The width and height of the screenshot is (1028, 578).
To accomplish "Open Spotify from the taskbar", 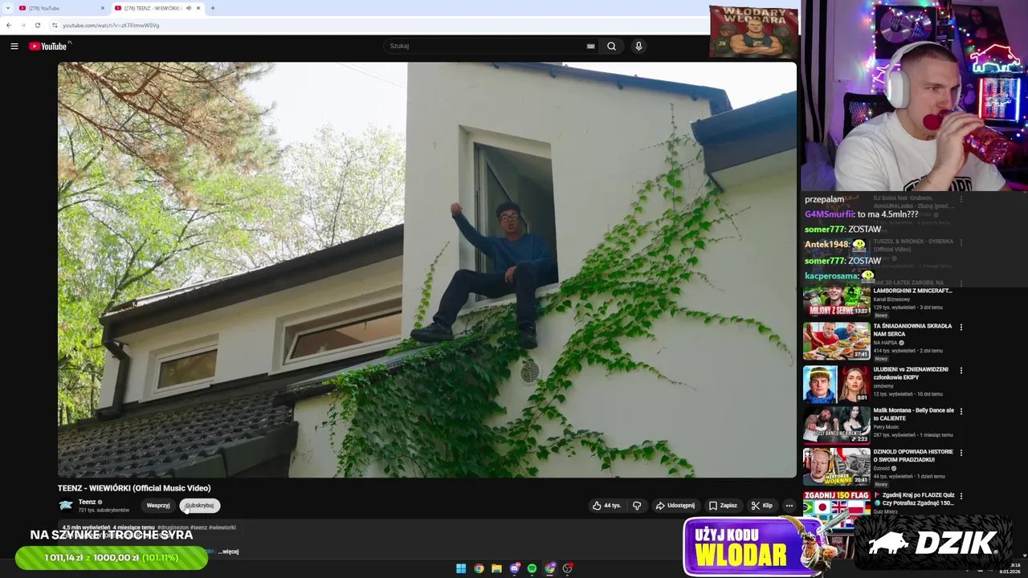I will coord(532,568).
